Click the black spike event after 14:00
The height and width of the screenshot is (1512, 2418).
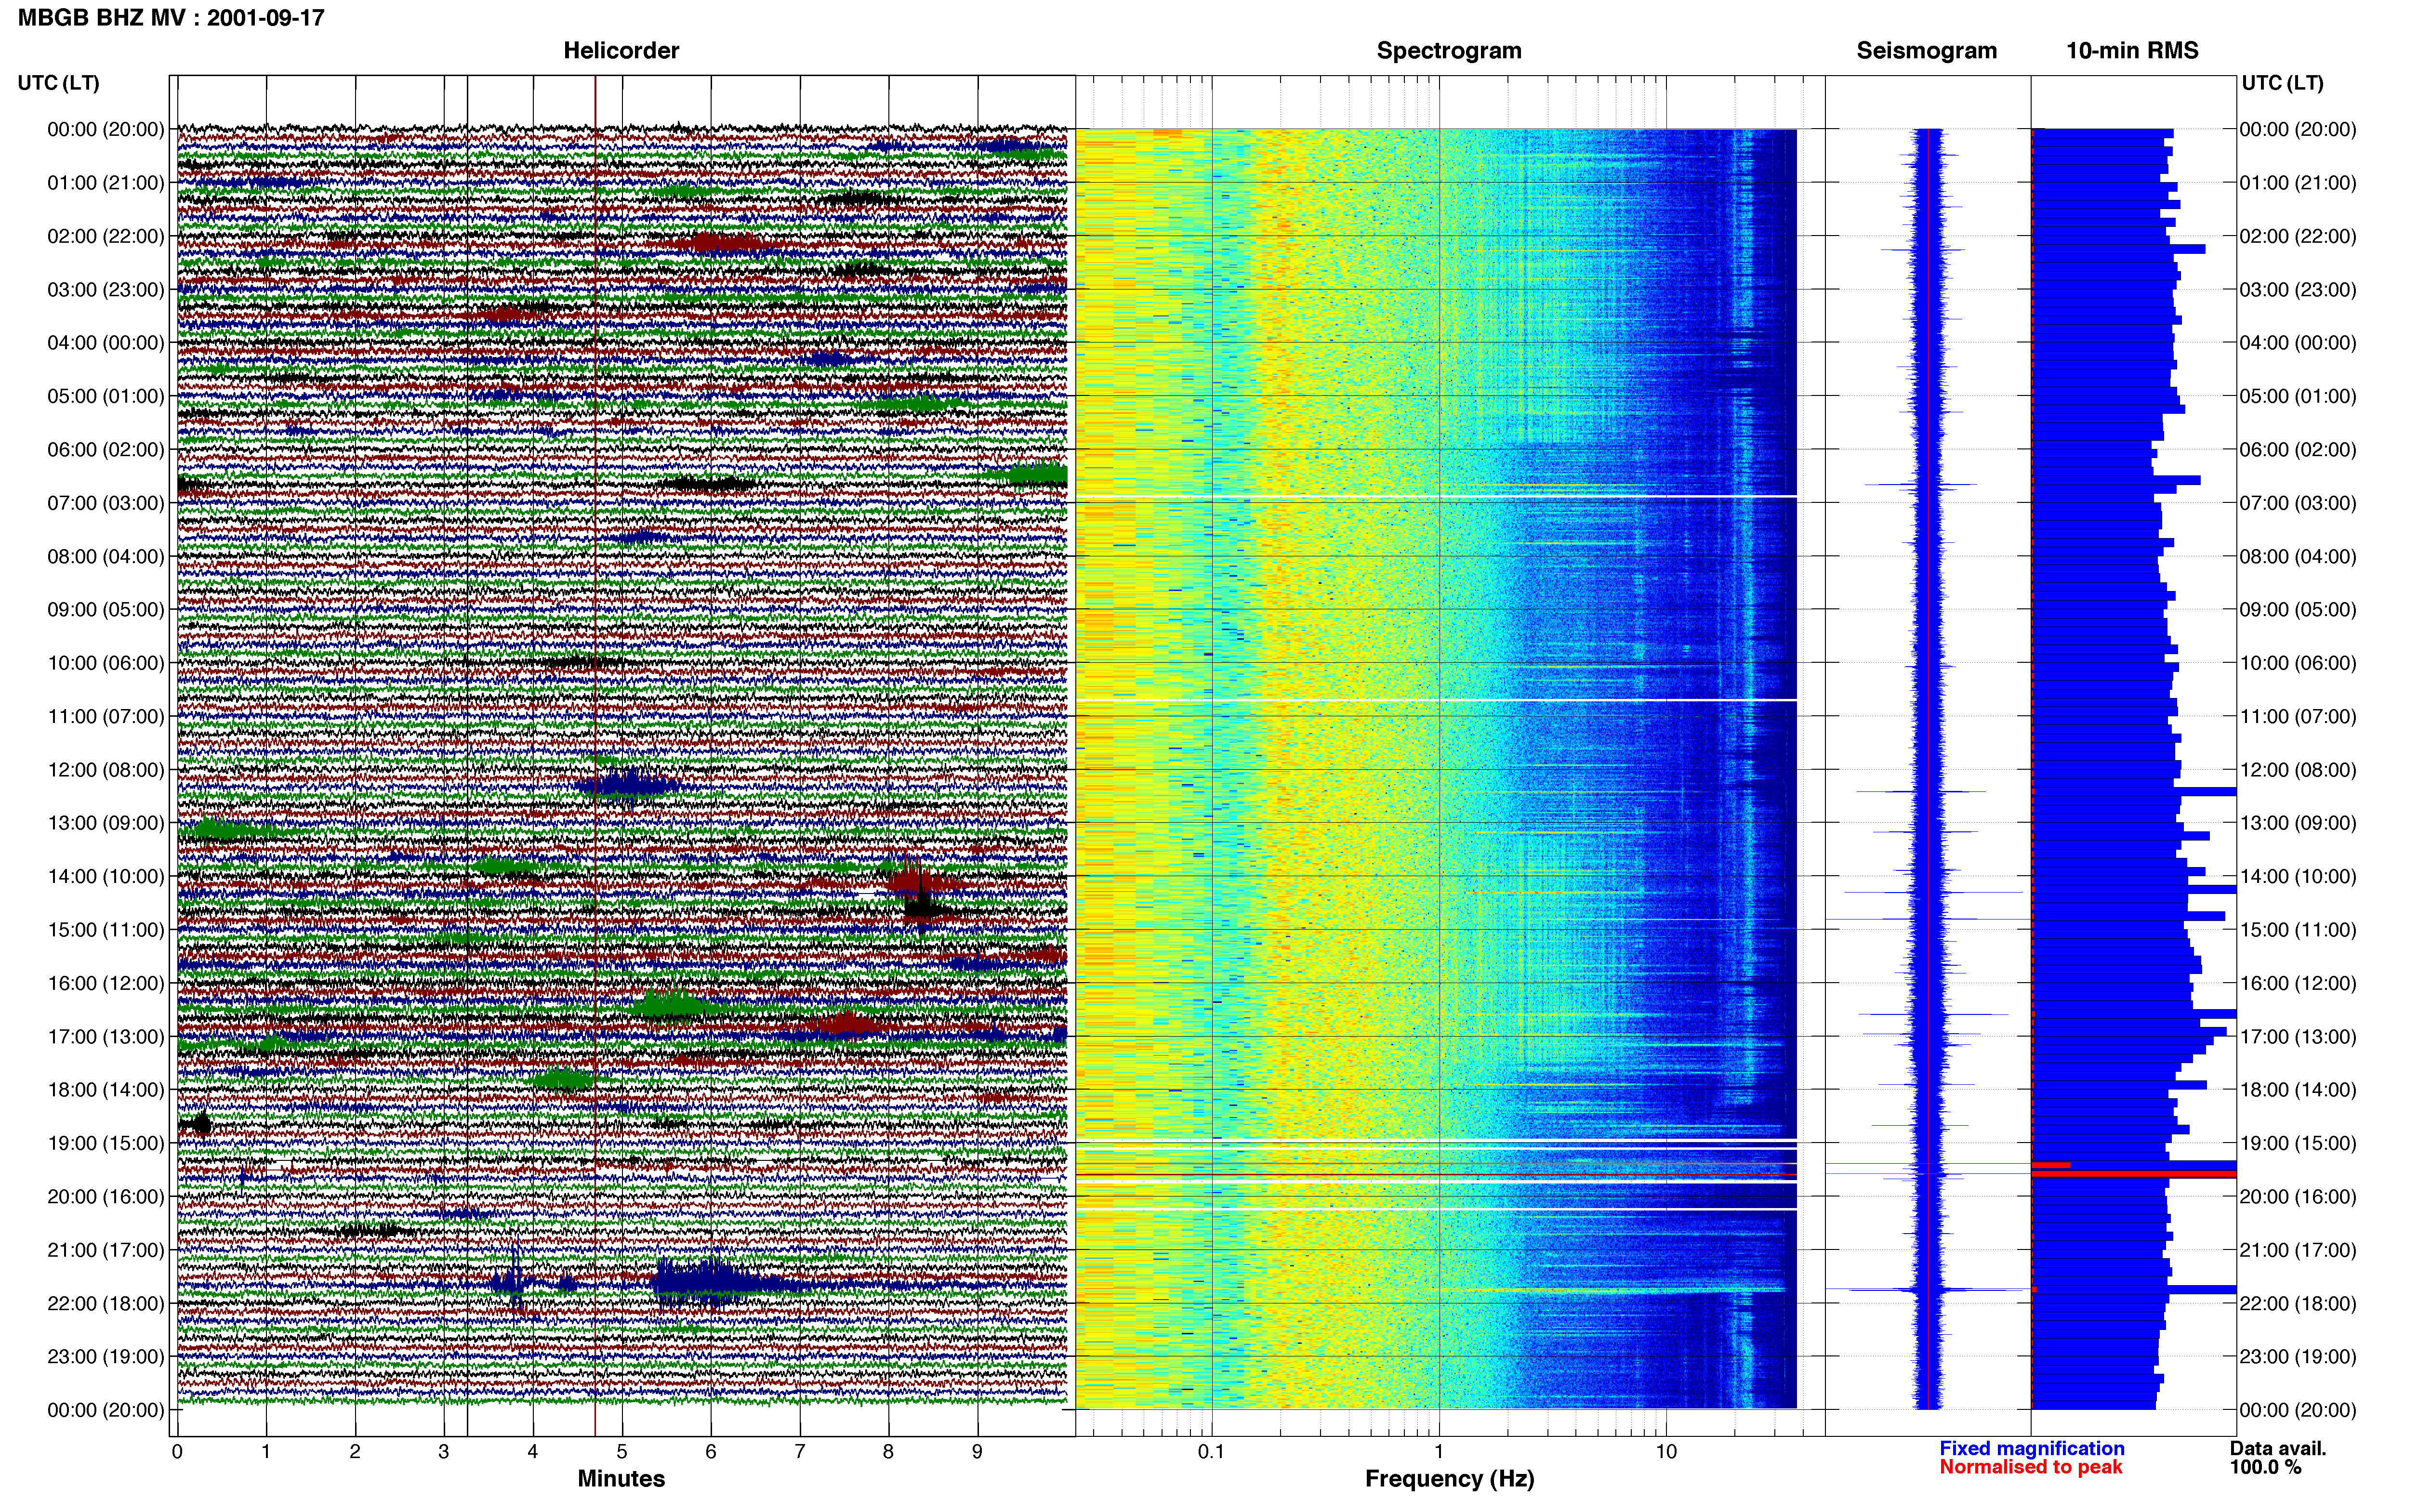coord(921,905)
